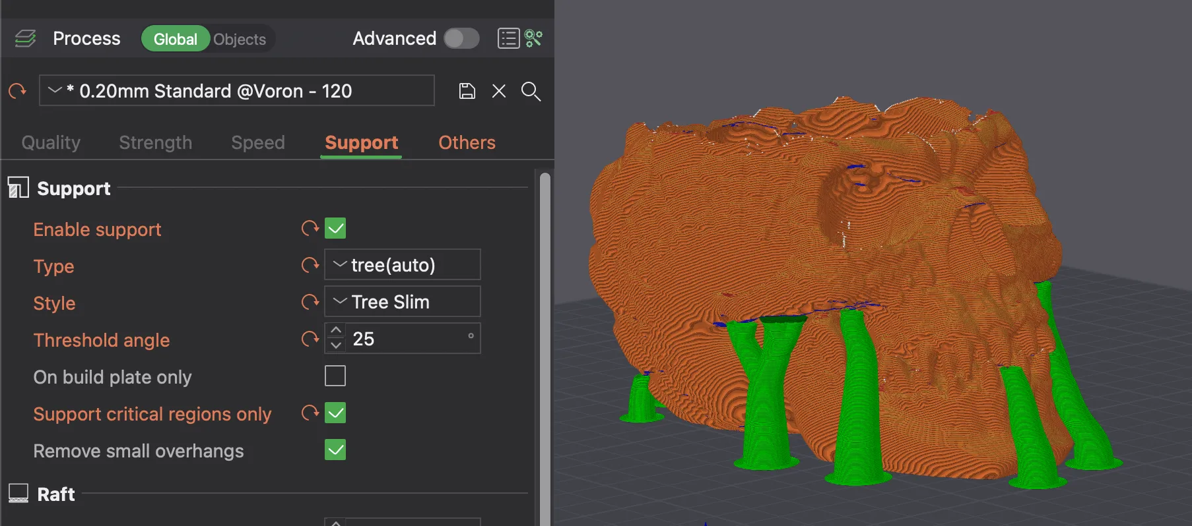Click the save preset floppy disk icon
Image resolution: width=1192 pixels, height=526 pixels.
pos(467,91)
